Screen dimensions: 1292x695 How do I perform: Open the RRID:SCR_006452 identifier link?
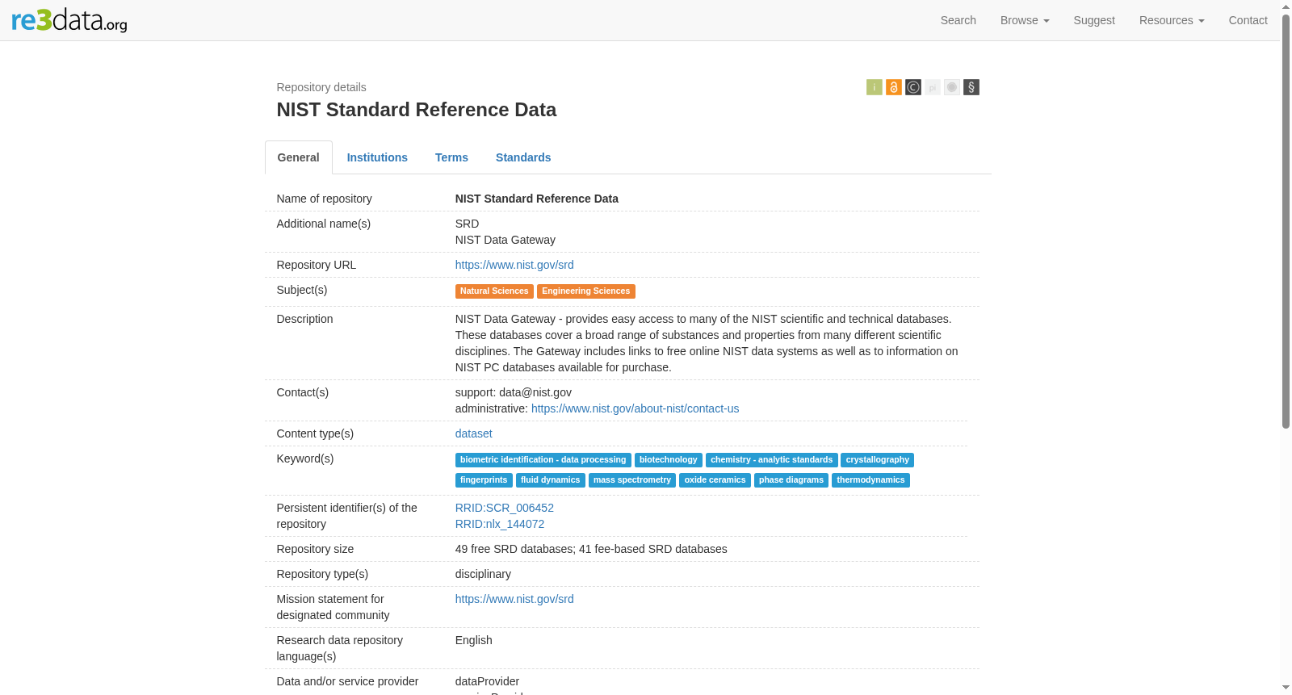[x=505, y=508]
